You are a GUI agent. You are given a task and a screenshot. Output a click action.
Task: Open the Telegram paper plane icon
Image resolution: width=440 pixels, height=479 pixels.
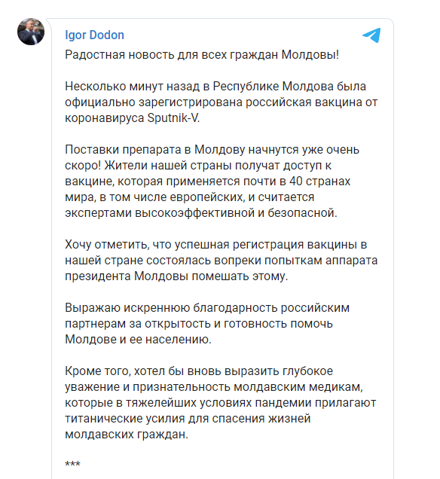[x=371, y=35]
